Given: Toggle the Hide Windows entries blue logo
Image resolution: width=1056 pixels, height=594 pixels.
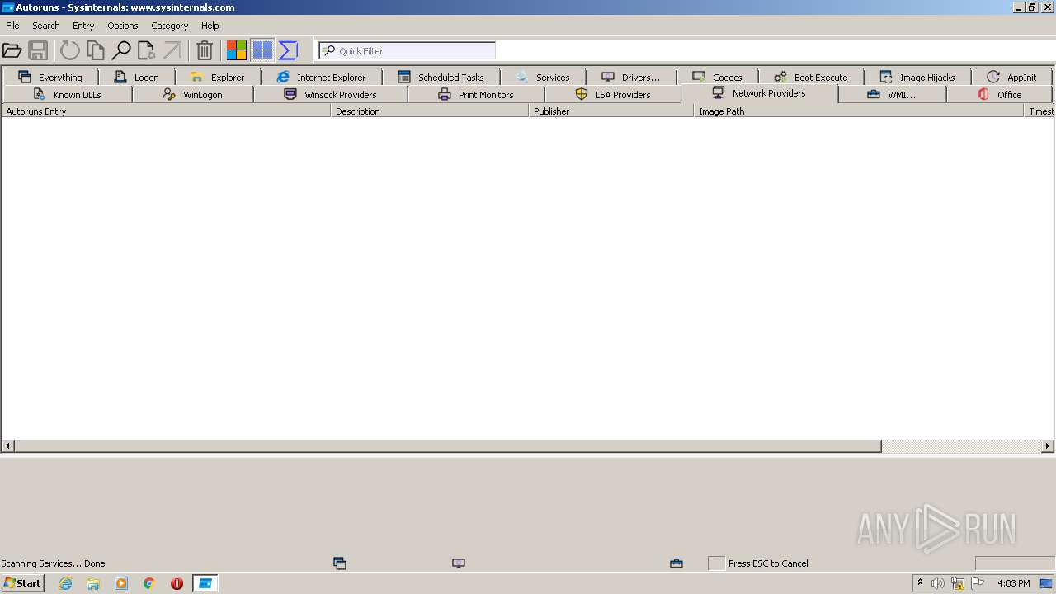Looking at the screenshot, I should click(262, 50).
